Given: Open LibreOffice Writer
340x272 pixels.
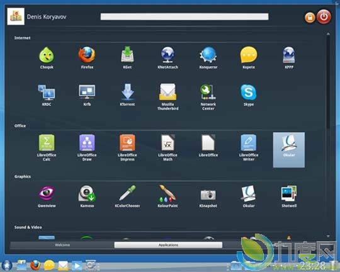Looking at the screenshot, I should 249,148.
